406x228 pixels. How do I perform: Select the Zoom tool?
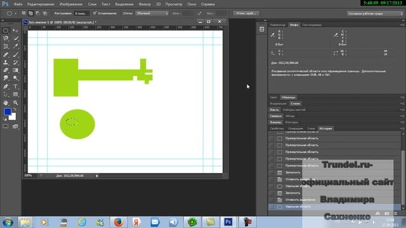pos(15,103)
